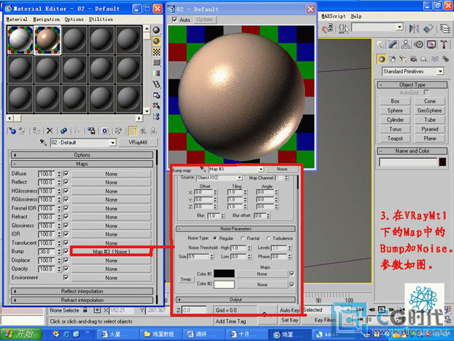
Task: Toggle the Backlight icon in Material Editor
Action: pos(156,41)
